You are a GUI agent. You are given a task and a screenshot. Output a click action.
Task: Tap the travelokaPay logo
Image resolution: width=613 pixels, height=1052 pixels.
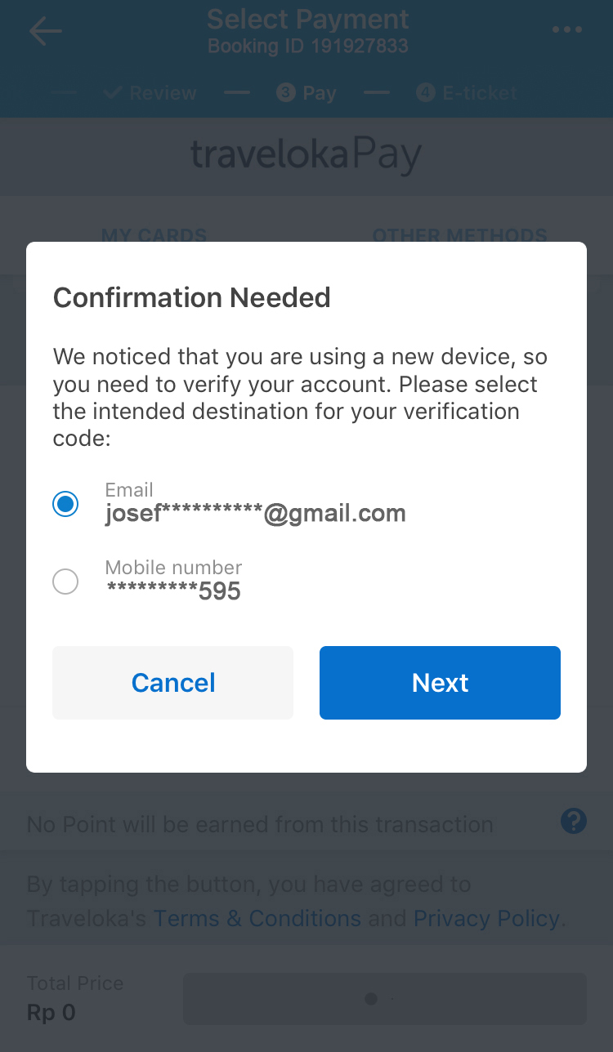pyautogui.click(x=306, y=155)
